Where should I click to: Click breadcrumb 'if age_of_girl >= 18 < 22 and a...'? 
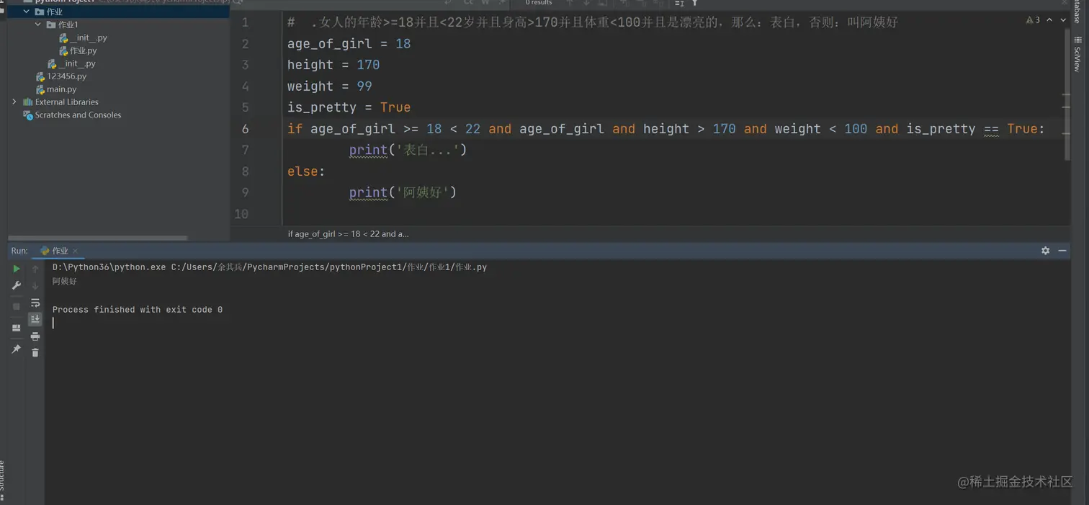[348, 234]
